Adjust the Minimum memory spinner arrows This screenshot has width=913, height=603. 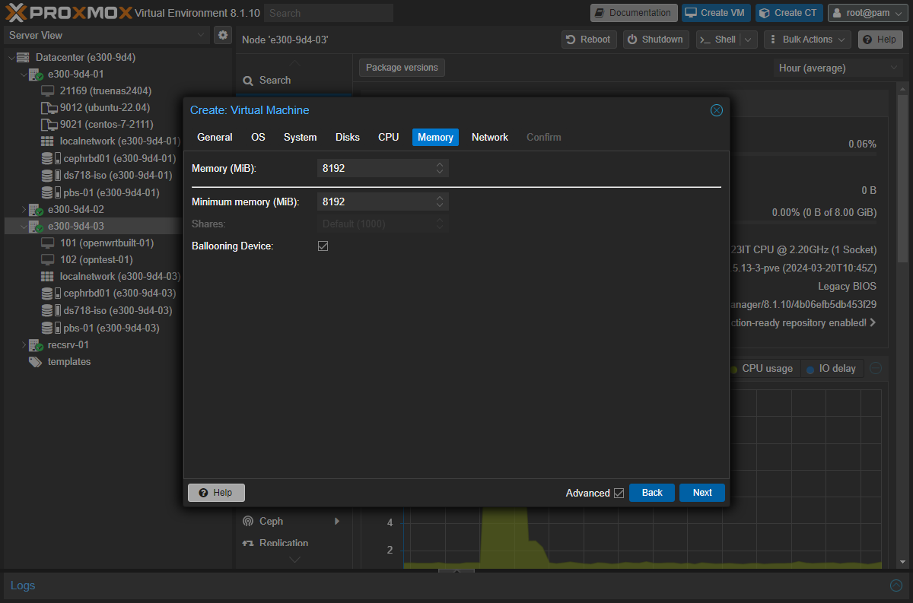(440, 202)
